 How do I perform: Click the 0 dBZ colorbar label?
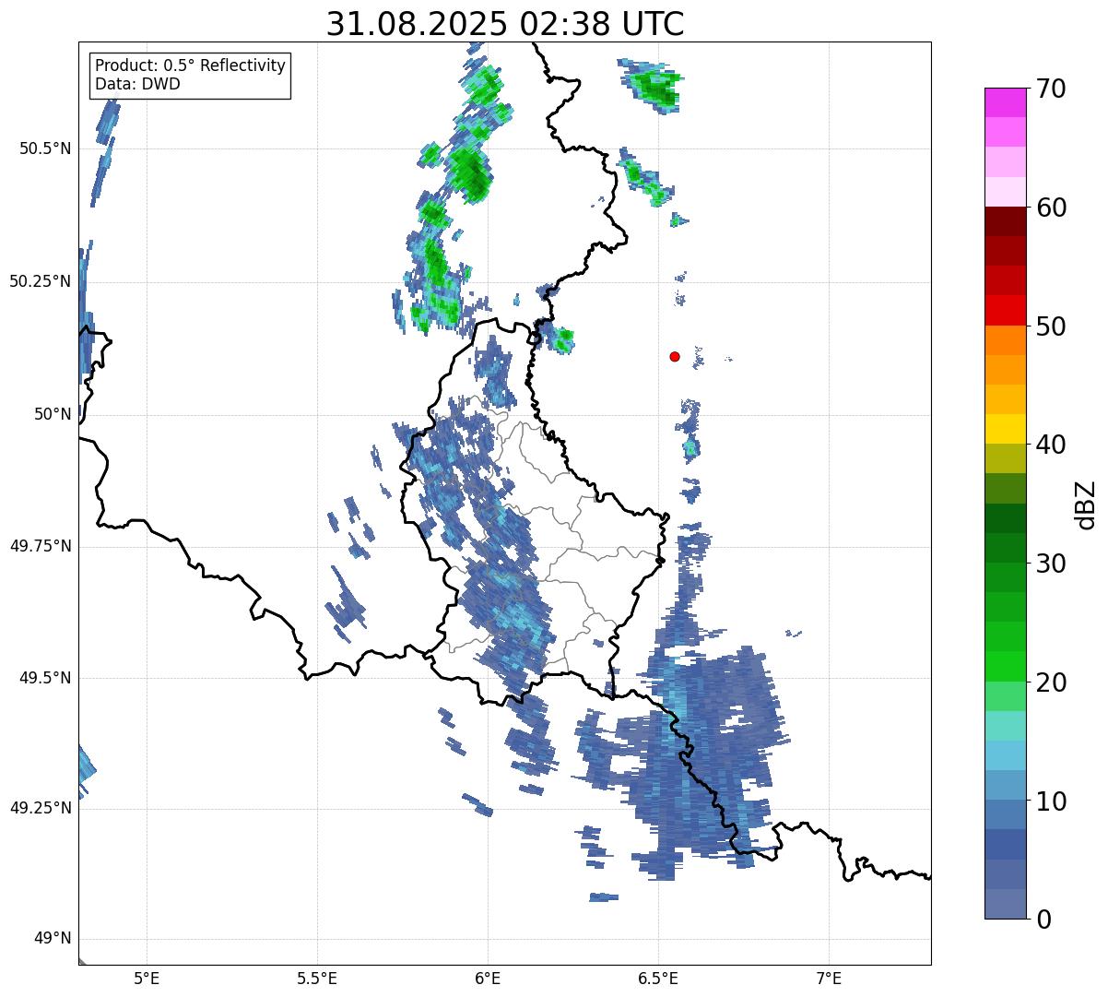(1043, 920)
